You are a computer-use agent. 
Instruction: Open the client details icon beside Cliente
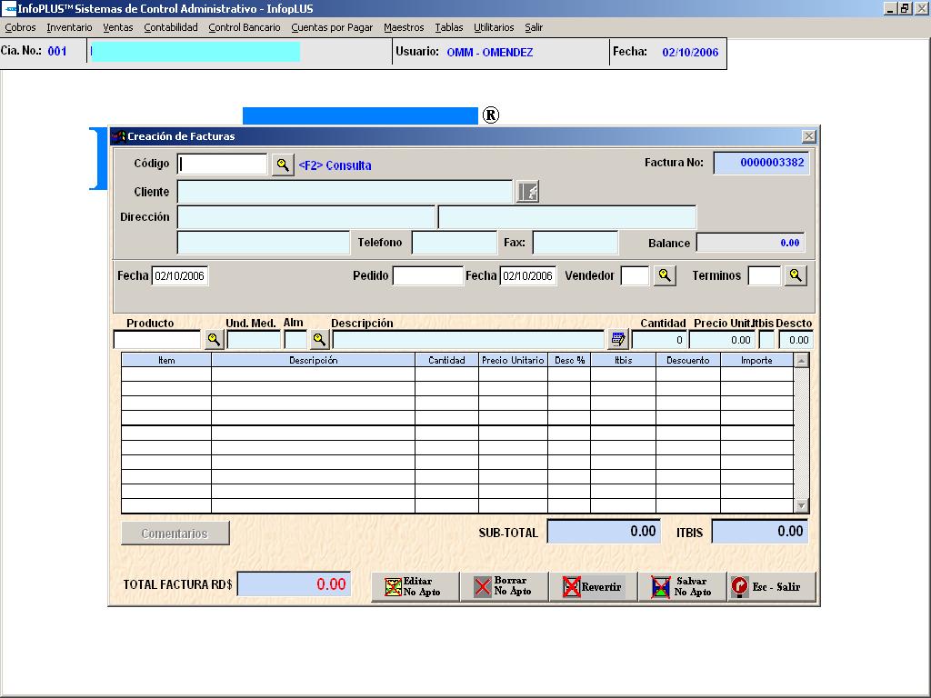[527, 192]
